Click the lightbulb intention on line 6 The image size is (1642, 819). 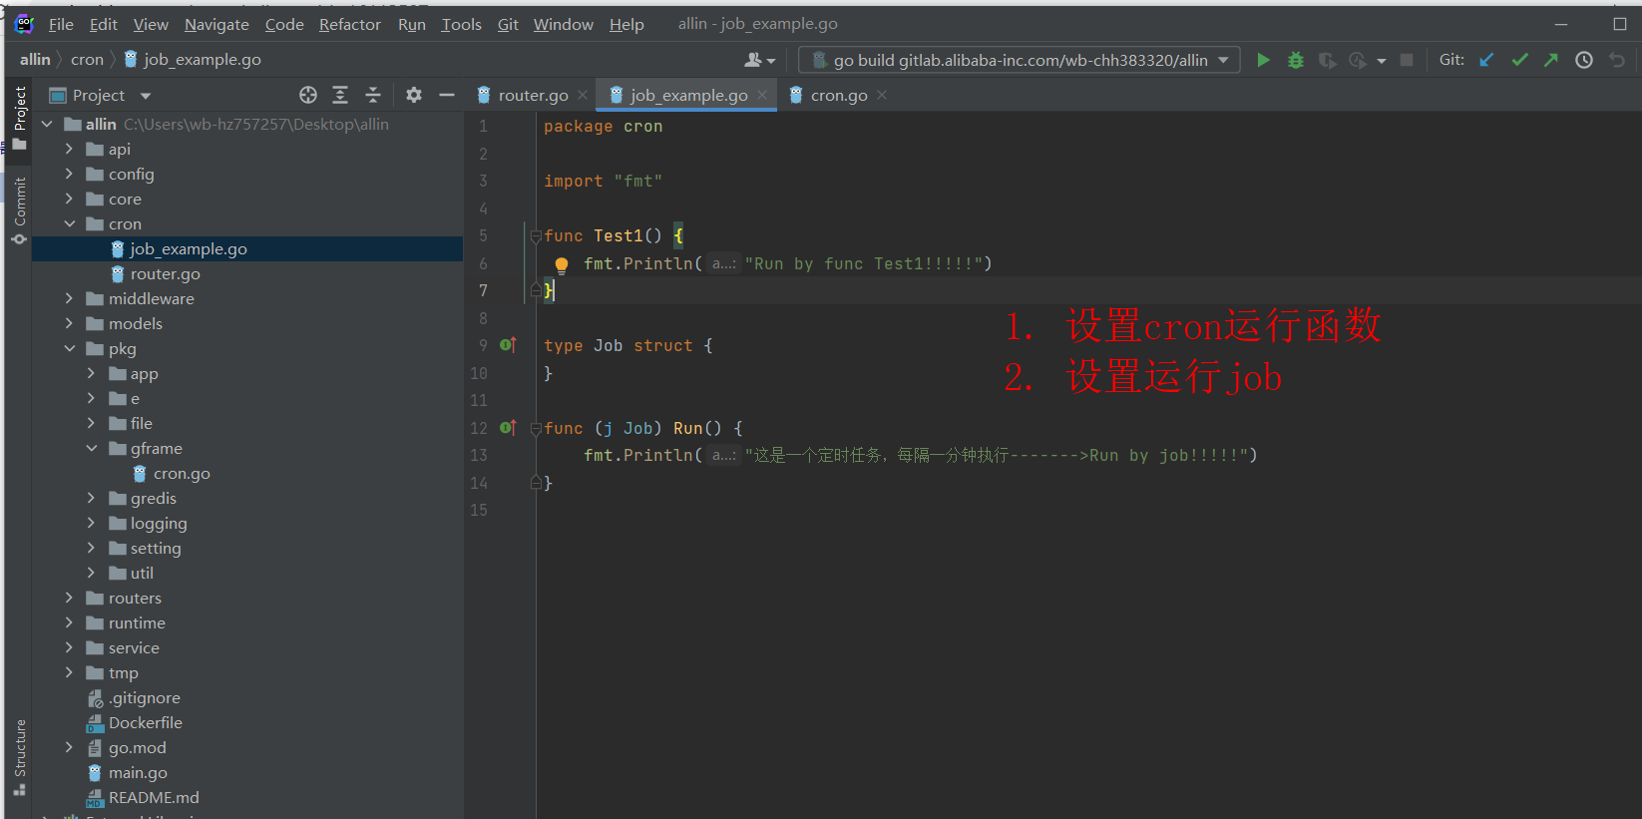[x=562, y=264]
